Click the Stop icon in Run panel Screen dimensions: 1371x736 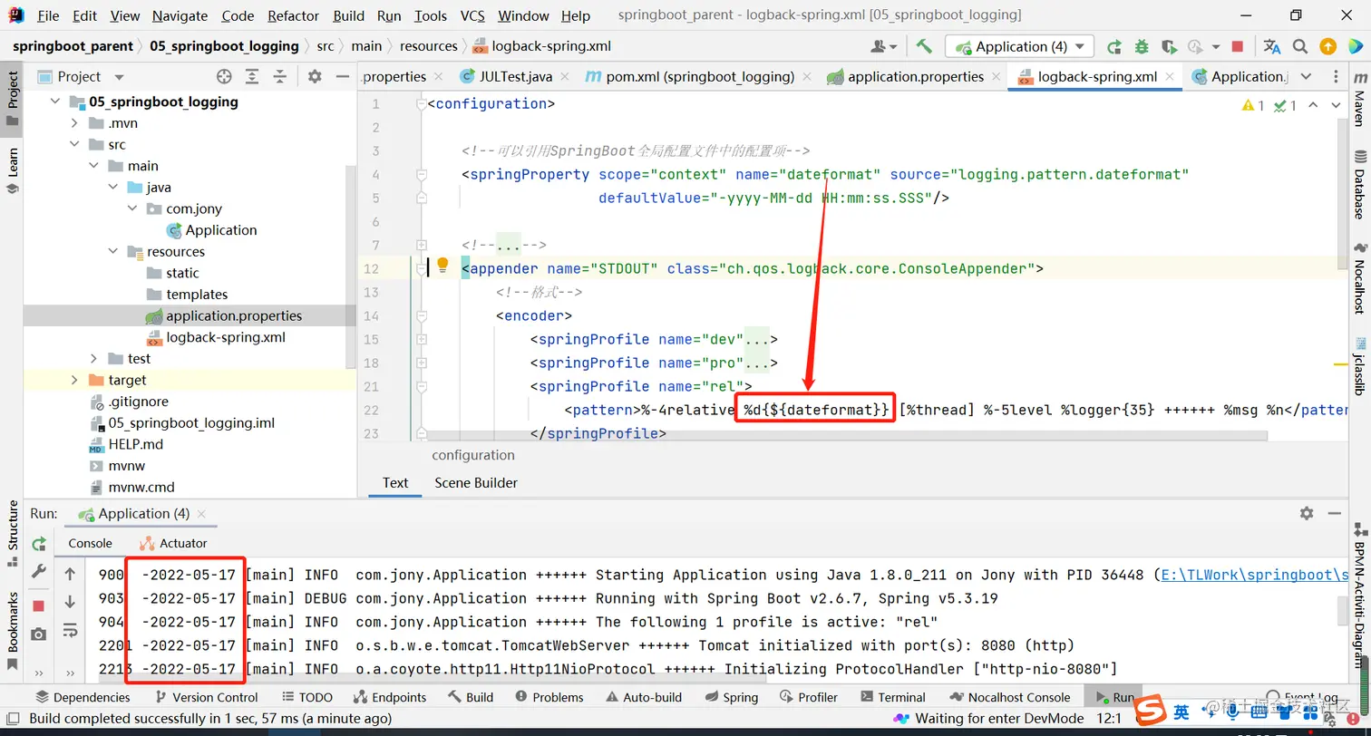click(38, 605)
